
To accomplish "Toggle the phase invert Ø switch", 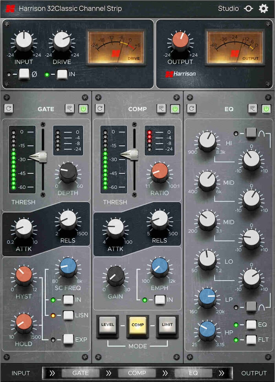I will coord(24,74).
